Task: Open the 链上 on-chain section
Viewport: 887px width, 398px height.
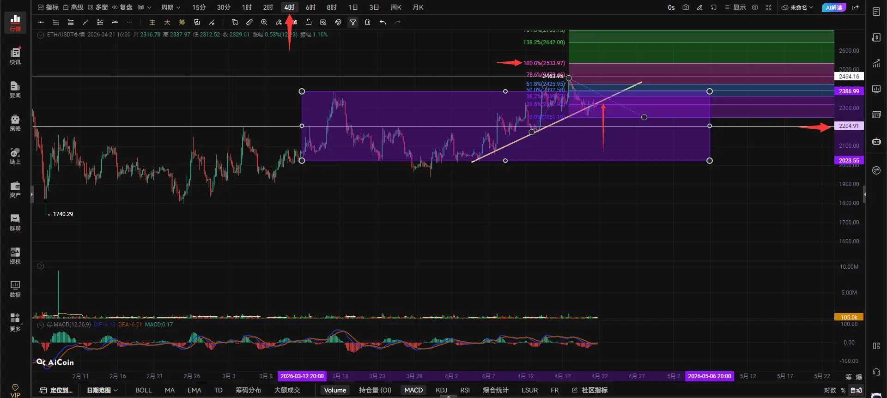Action: (x=15, y=156)
